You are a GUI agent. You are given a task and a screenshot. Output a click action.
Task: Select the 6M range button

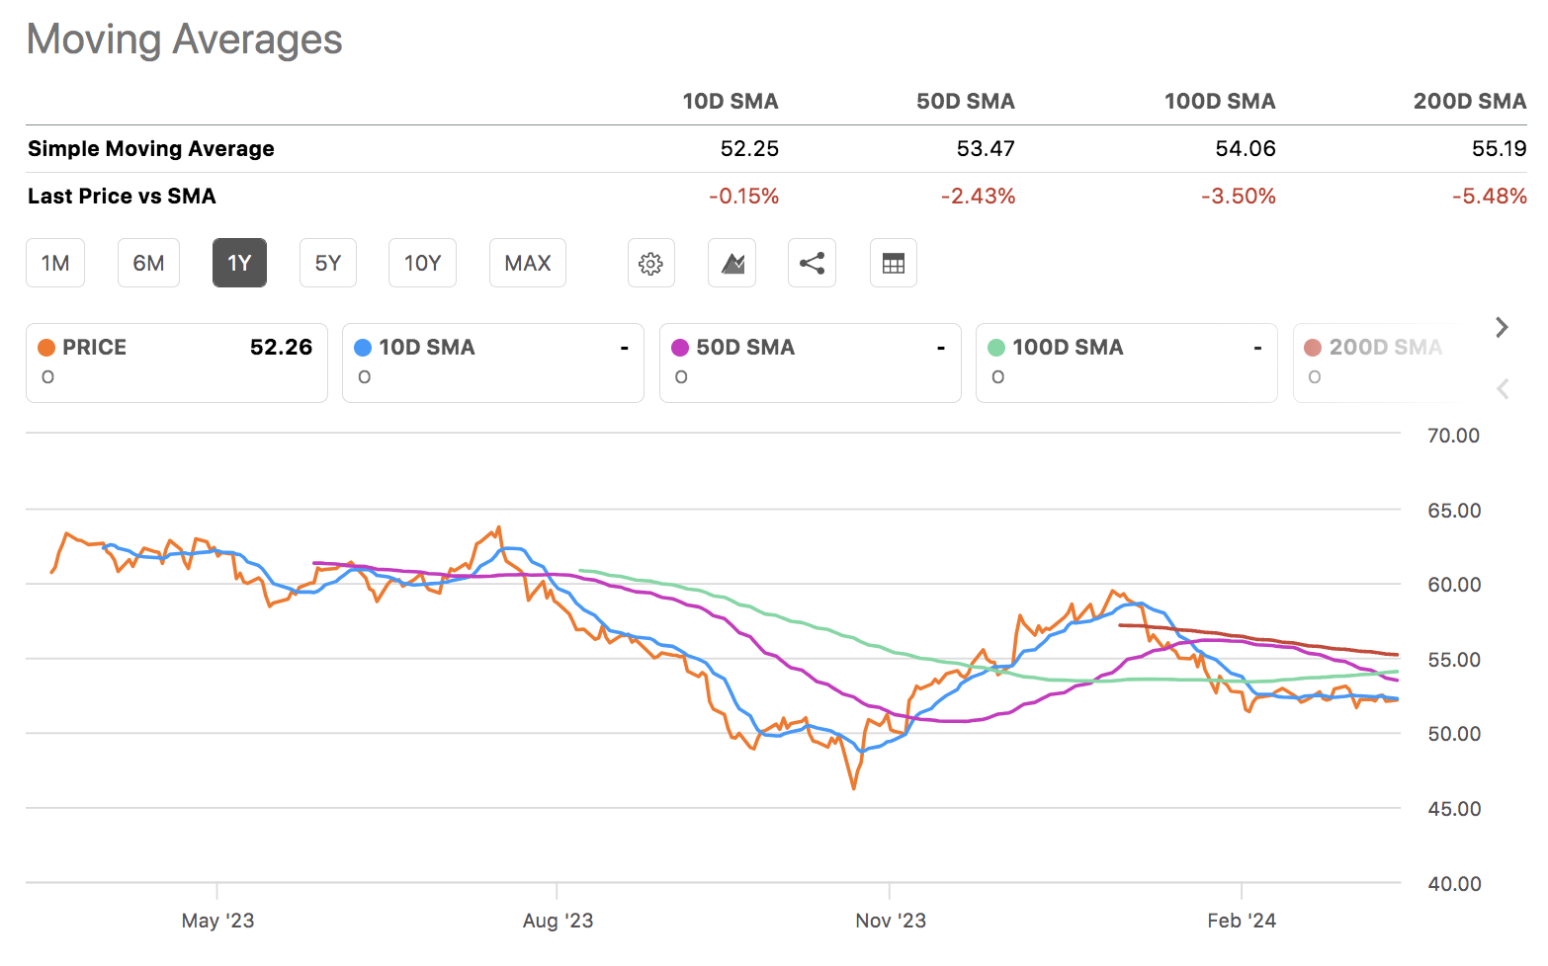[x=148, y=263]
